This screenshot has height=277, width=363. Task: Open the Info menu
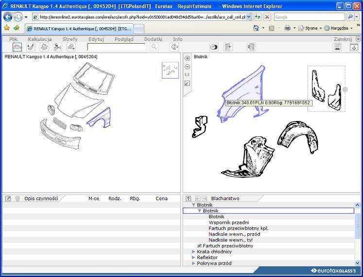click(177, 39)
